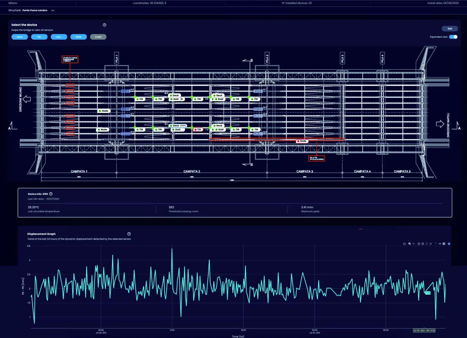467x338 pixels.
Task: Click the Deck 14196 sensor label
Action: click(x=178, y=125)
